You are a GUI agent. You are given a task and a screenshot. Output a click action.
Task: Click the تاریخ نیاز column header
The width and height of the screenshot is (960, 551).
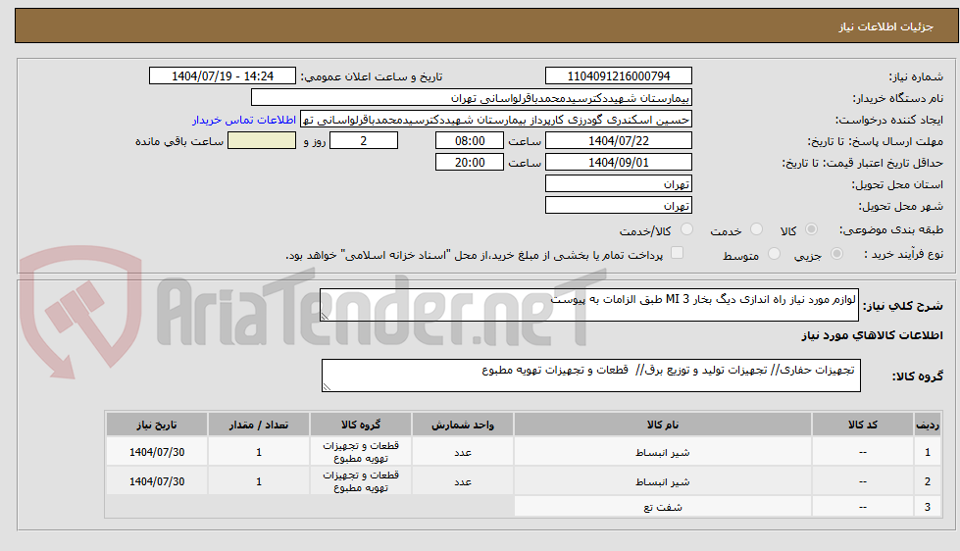[157, 425]
